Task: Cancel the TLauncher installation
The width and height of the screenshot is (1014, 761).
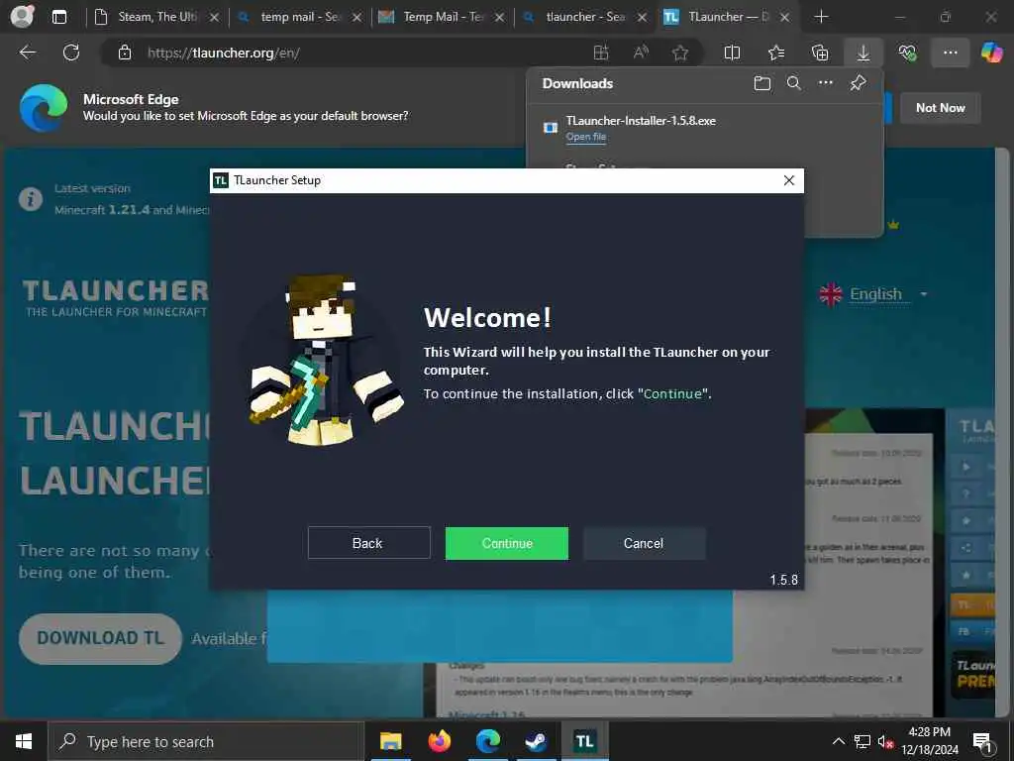Action: tap(644, 543)
